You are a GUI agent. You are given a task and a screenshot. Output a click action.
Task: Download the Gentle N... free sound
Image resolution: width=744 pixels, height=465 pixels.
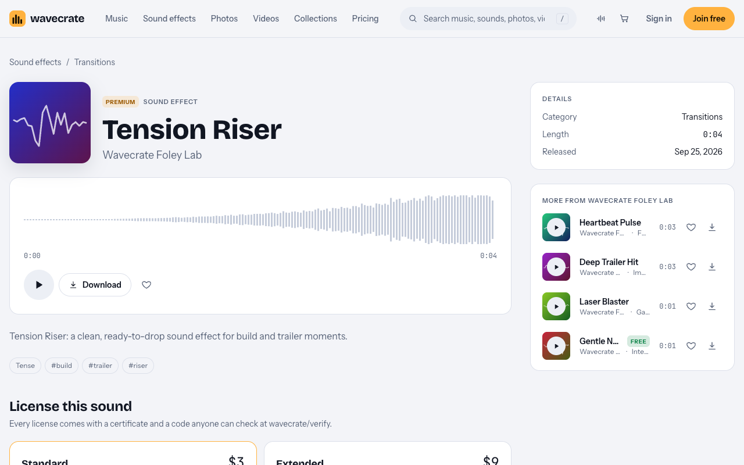click(712, 346)
